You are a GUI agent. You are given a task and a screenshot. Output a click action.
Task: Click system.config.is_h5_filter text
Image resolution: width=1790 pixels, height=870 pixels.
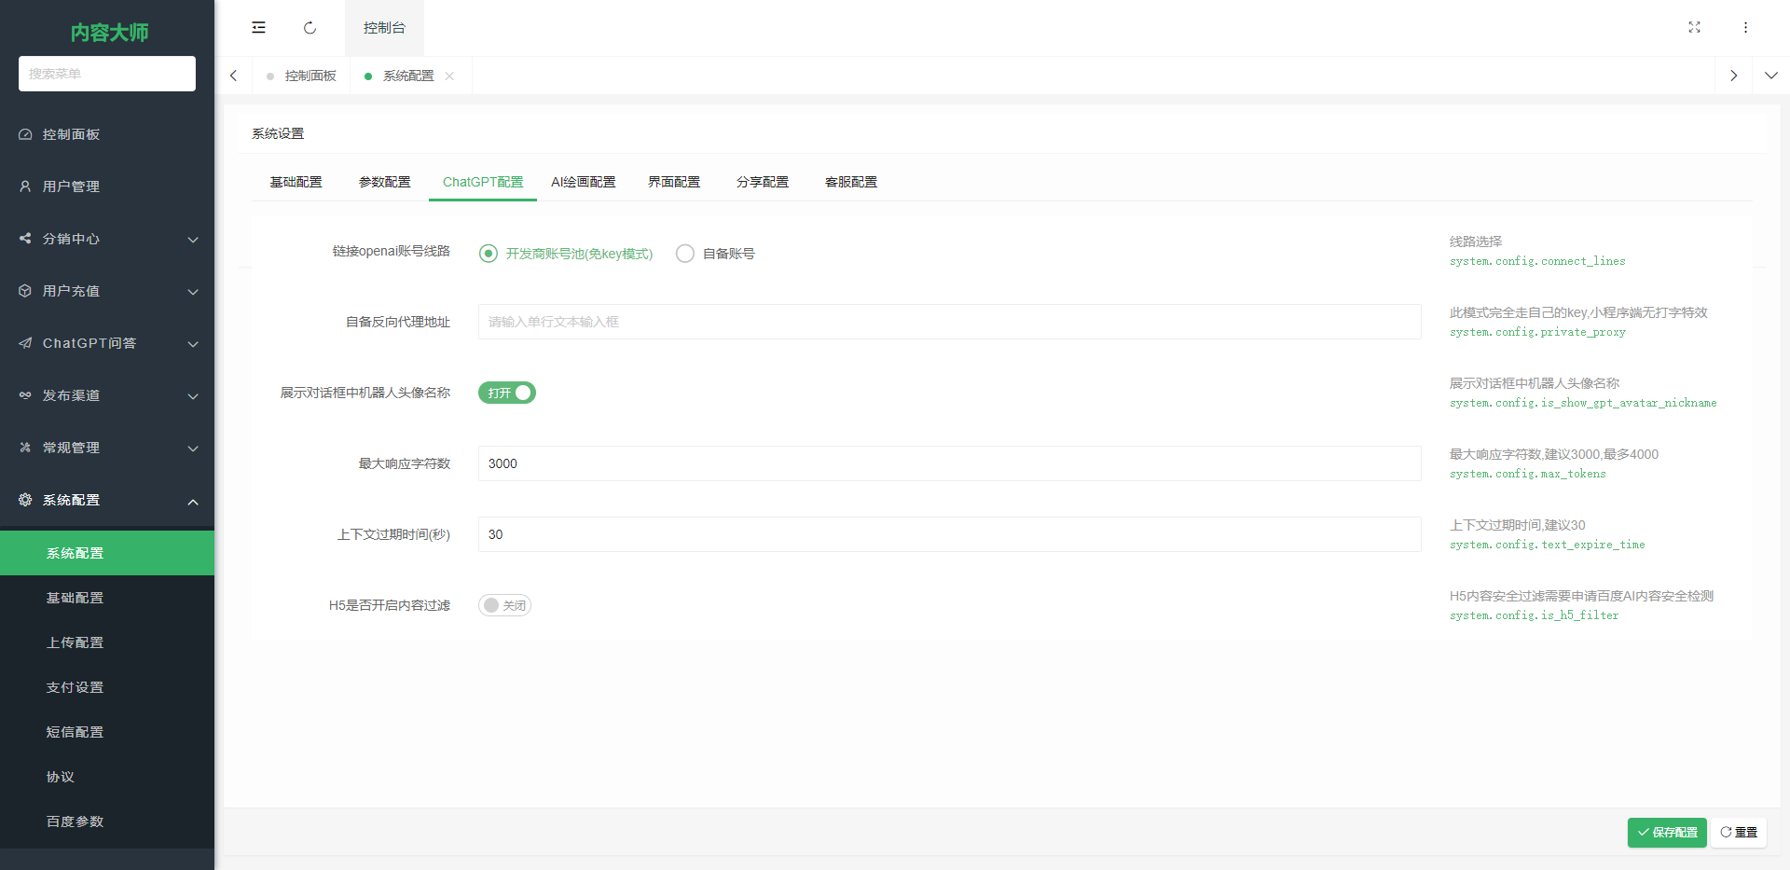(x=1535, y=615)
